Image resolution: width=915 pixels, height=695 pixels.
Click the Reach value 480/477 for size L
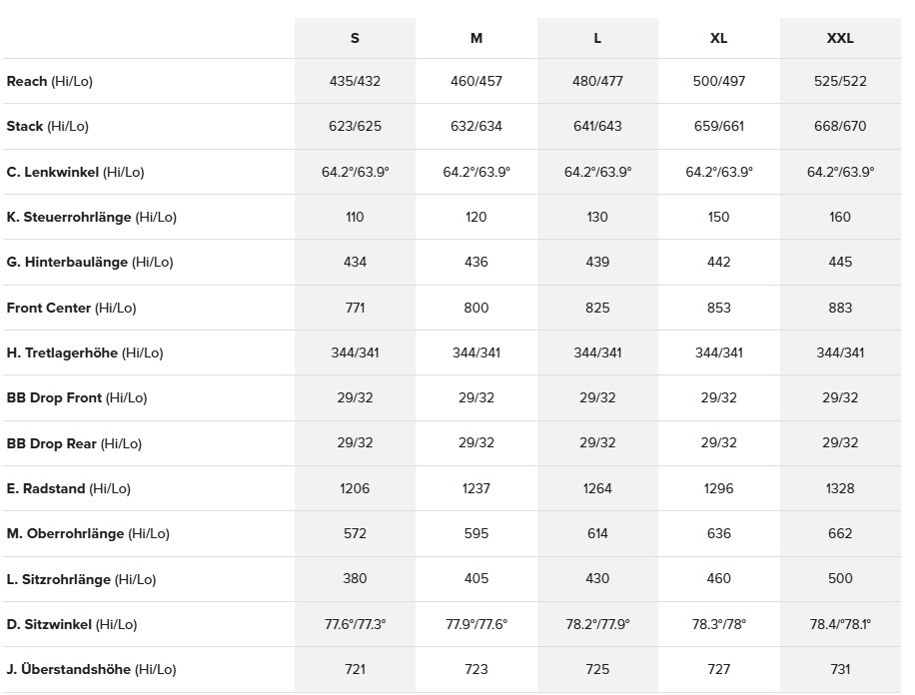click(x=597, y=81)
